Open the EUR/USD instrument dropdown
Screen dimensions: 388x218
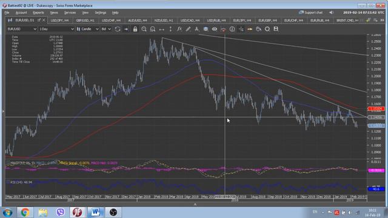(22, 29)
